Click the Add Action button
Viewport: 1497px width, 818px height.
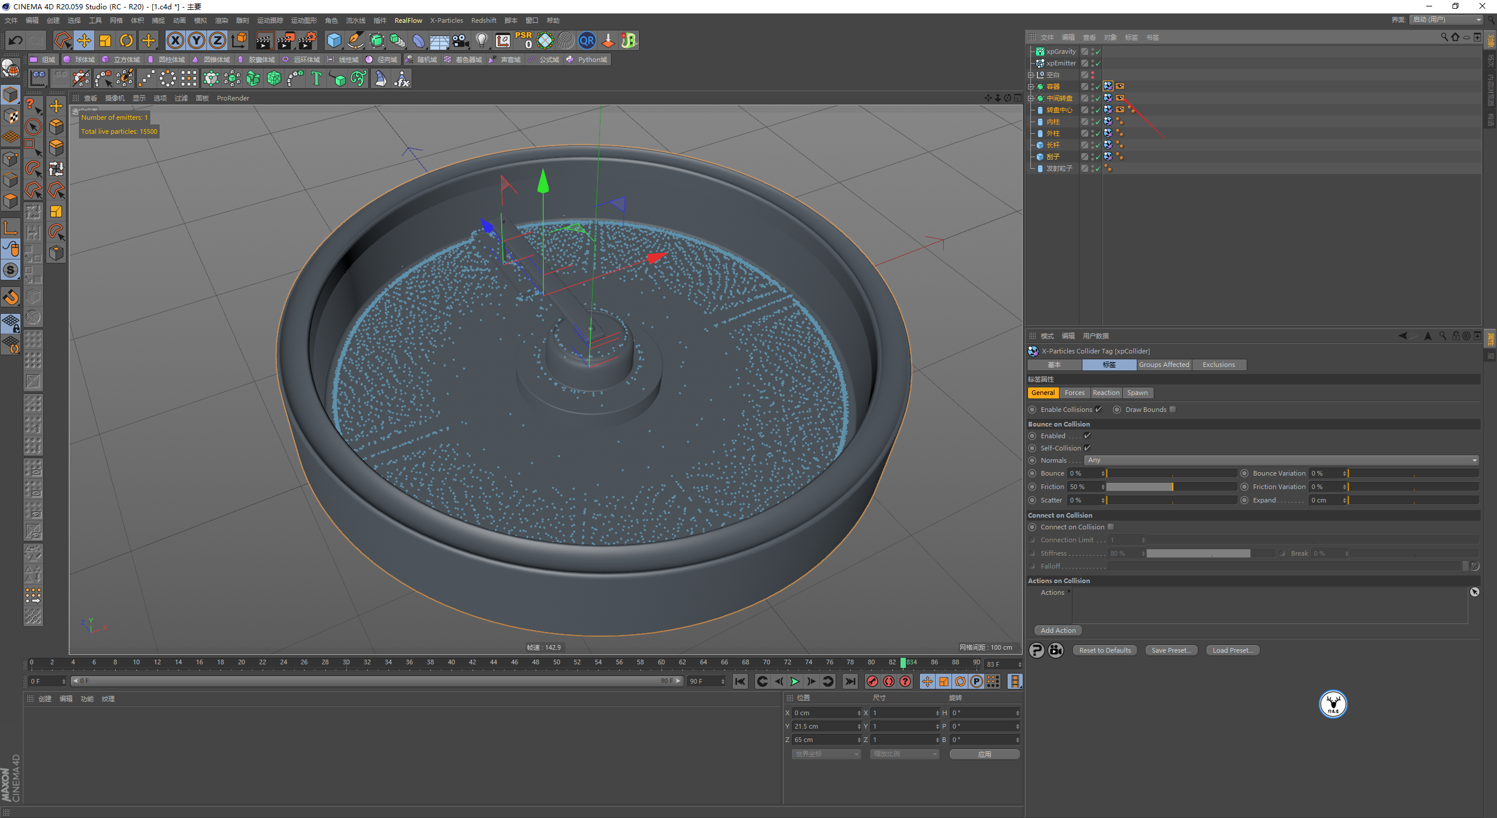pyautogui.click(x=1058, y=630)
